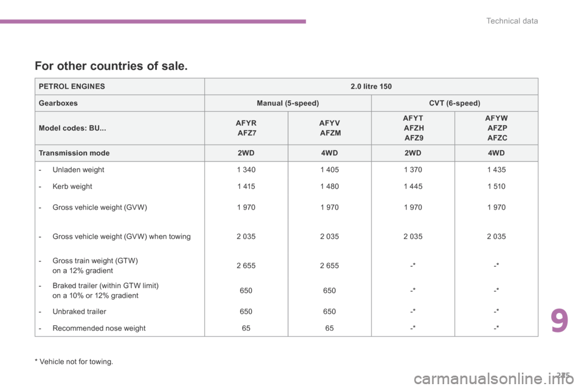Viewport: 584px width, 389px height.
Task: Click the large chapter number '9'
Action: (560, 321)
